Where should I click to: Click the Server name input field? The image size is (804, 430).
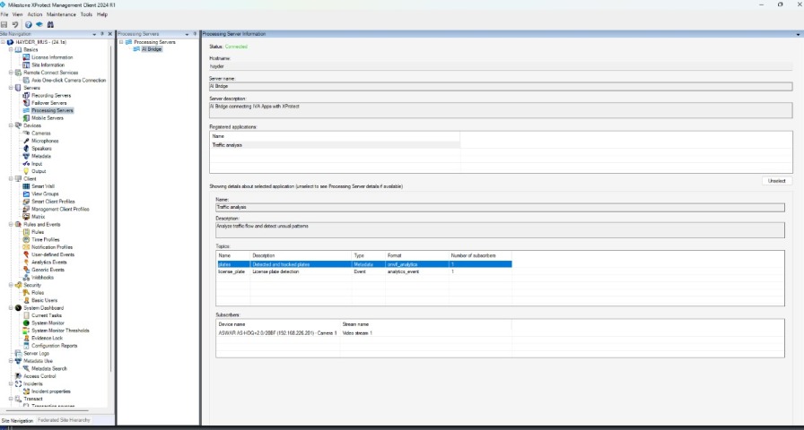[x=500, y=87]
